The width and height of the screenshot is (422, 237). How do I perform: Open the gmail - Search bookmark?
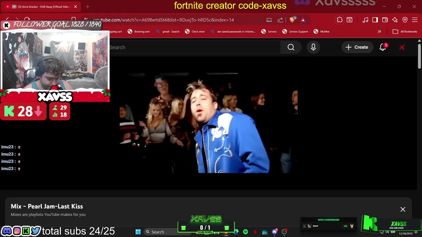tap(167, 32)
